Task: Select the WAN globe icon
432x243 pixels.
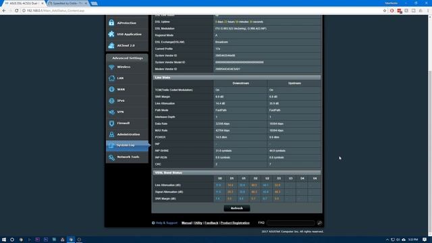Action: [111, 89]
